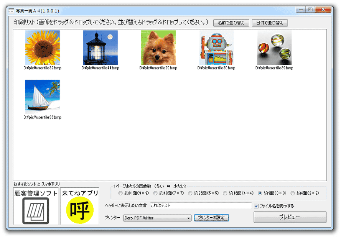Click filename D:¥pic¥usertile39.bmp
The image size is (341, 238).
click(275, 68)
